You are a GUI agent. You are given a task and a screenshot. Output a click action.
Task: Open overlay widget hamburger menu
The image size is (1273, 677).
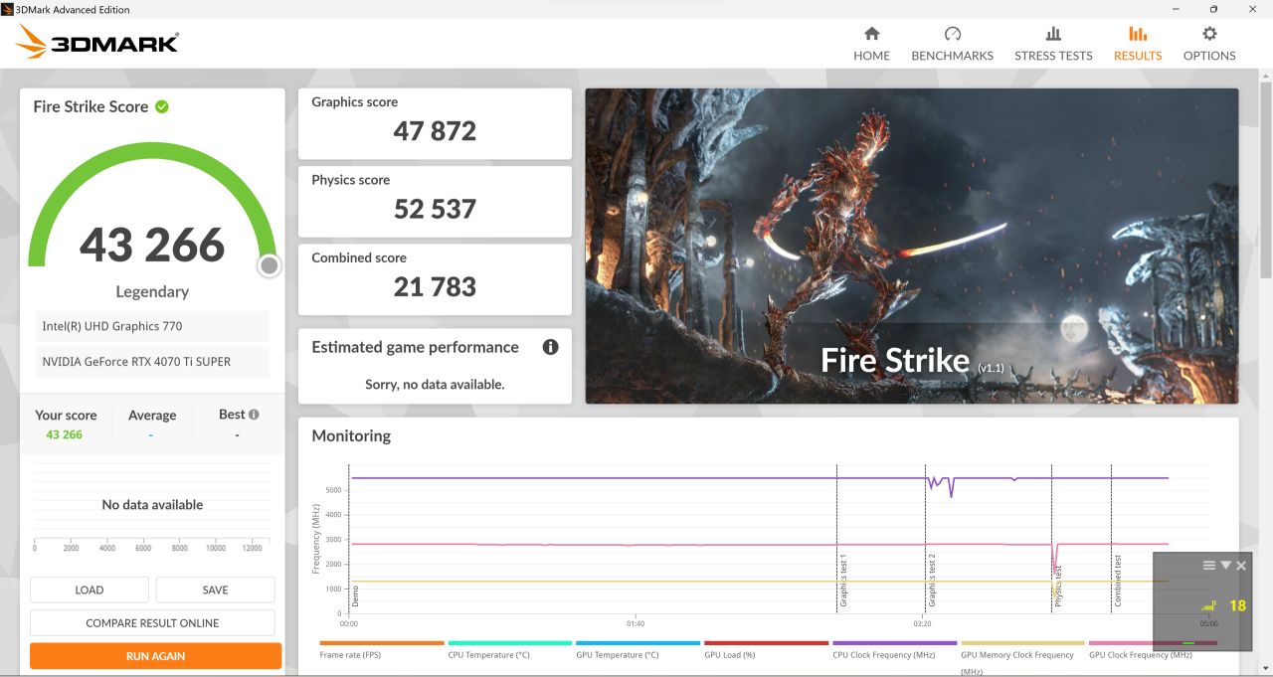click(x=1209, y=565)
